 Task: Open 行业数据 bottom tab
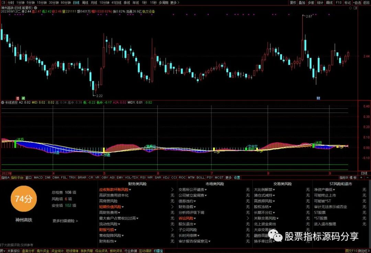131,251
